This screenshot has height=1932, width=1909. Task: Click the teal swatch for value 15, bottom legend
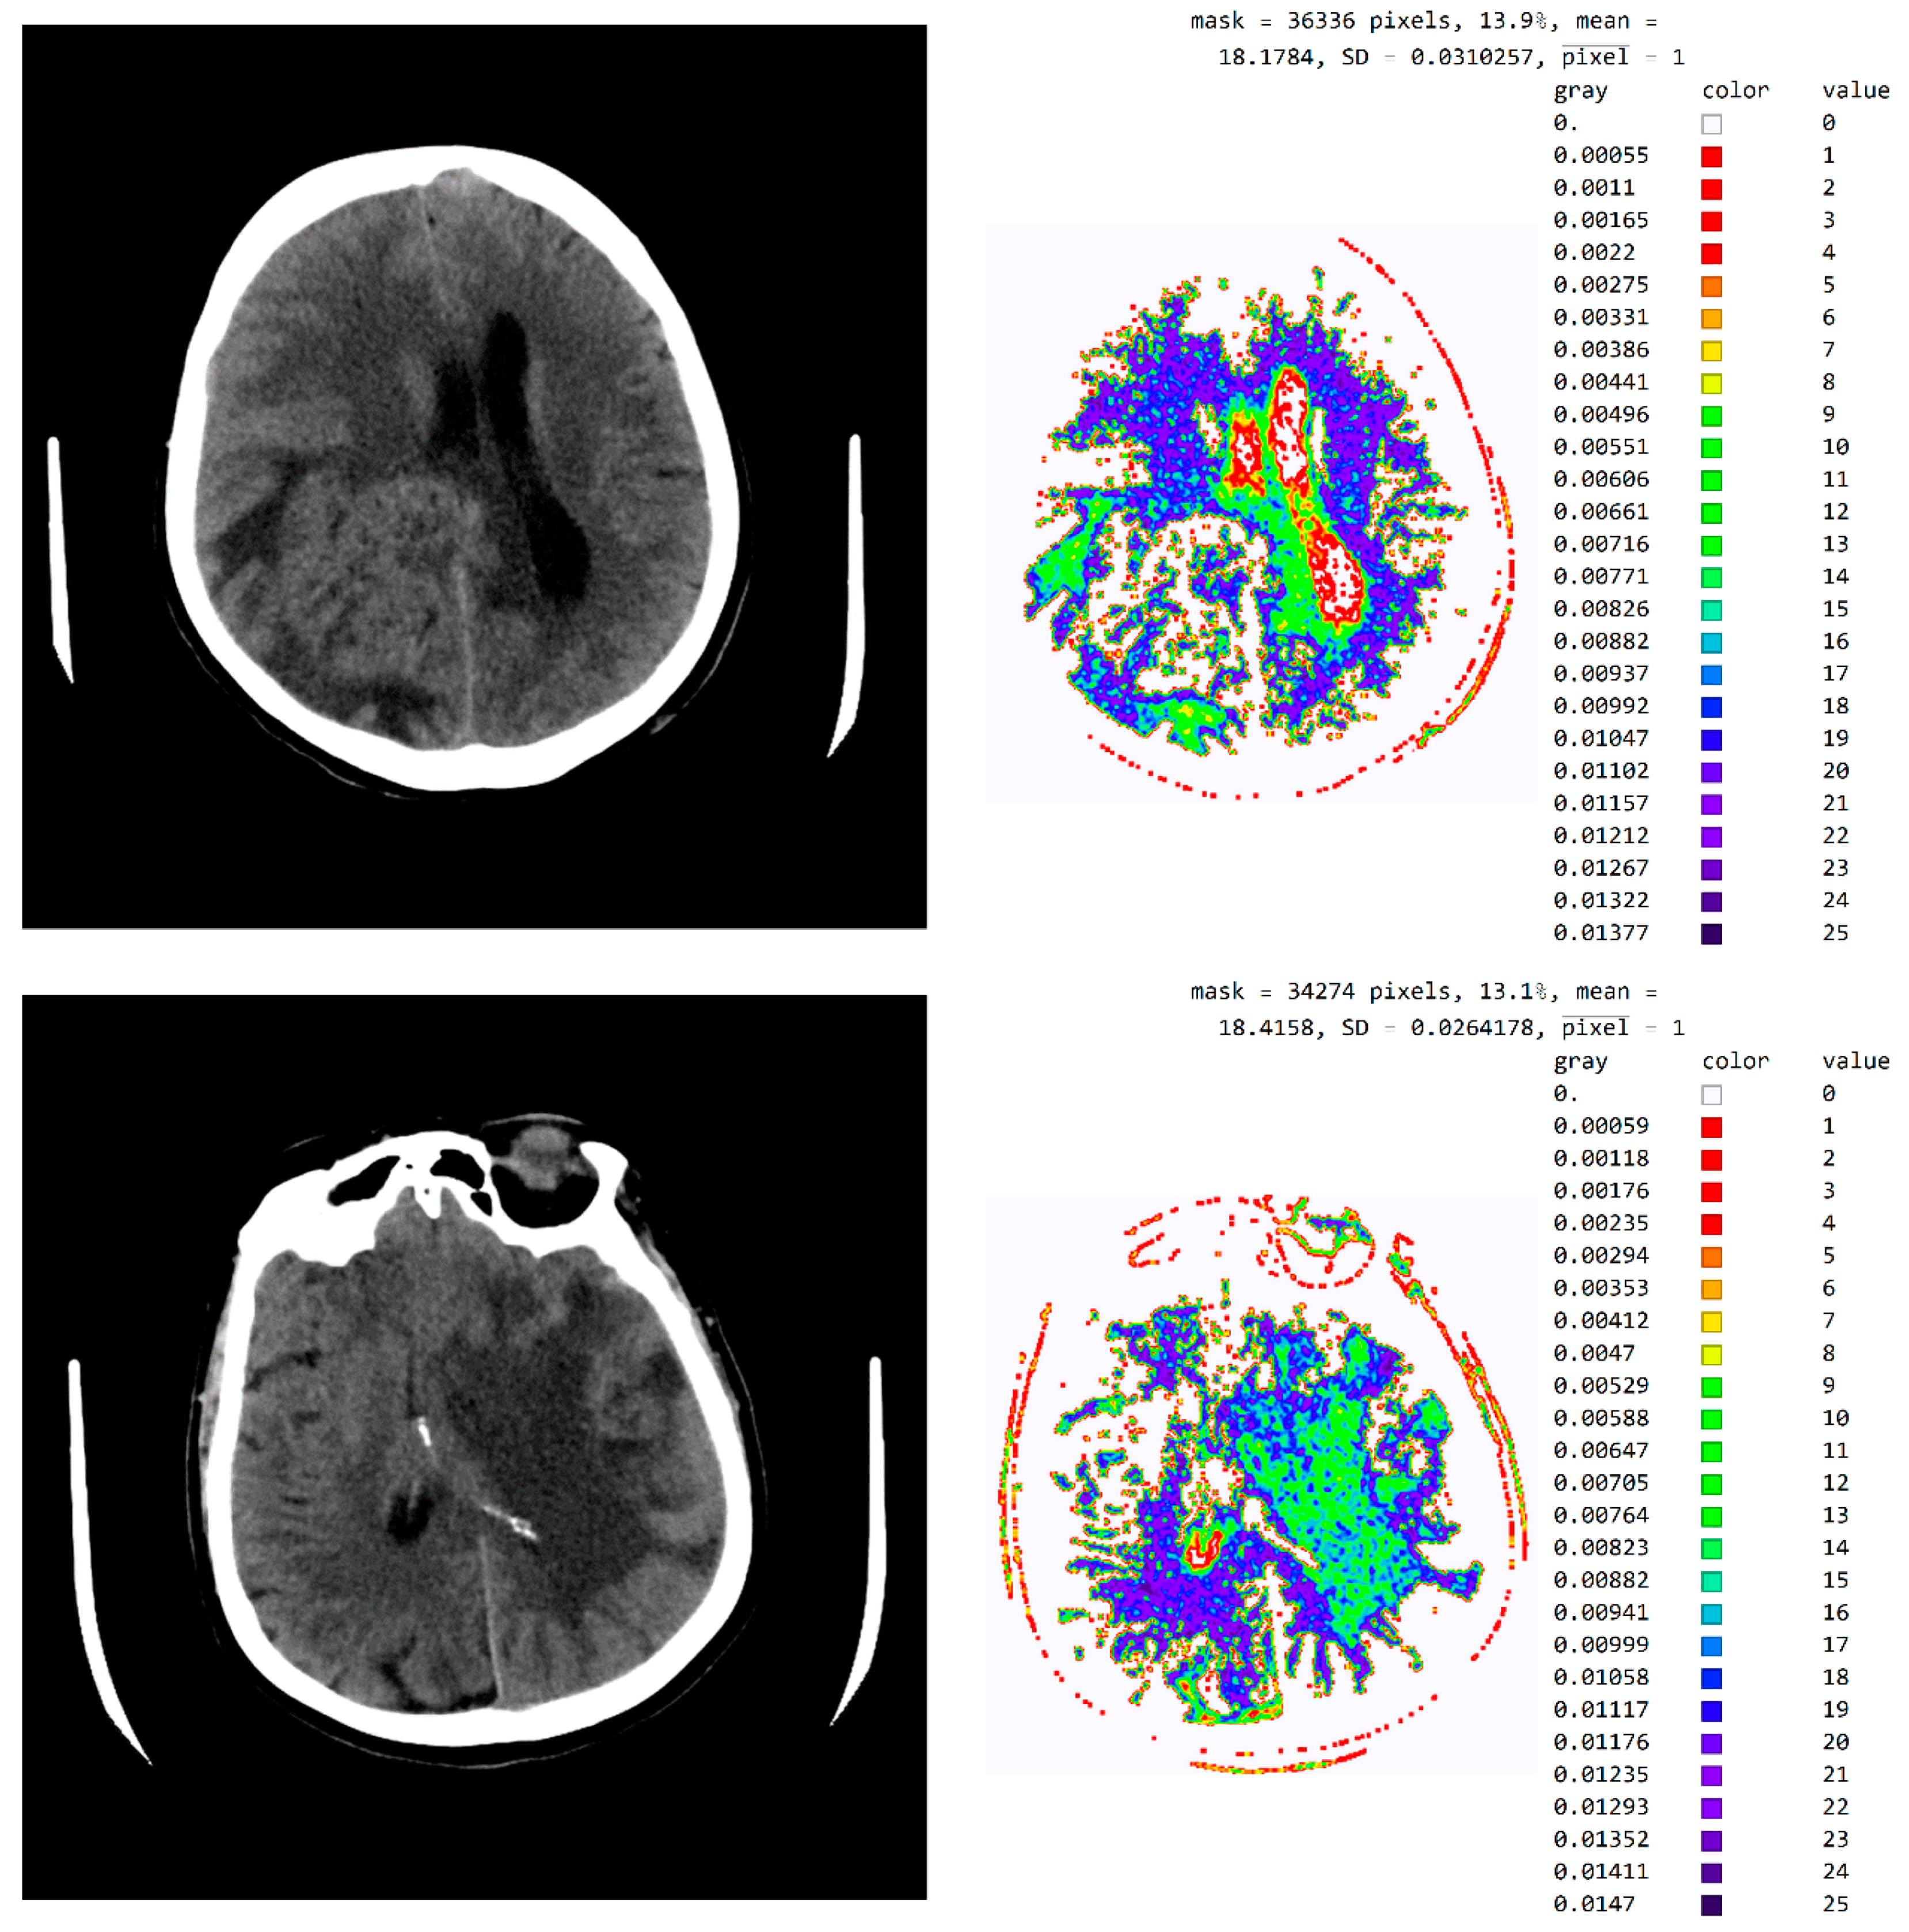click(x=1711, y=1581)
